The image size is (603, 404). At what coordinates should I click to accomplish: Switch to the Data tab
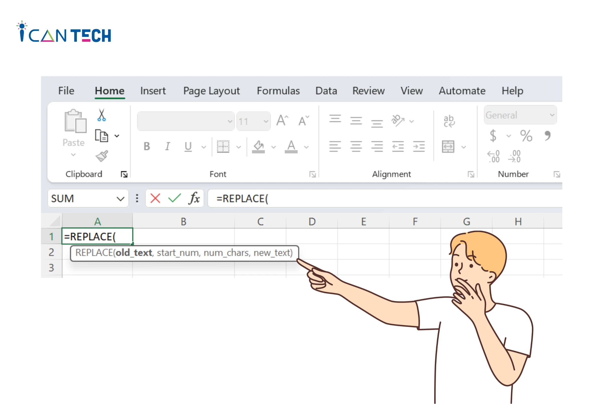326,91
